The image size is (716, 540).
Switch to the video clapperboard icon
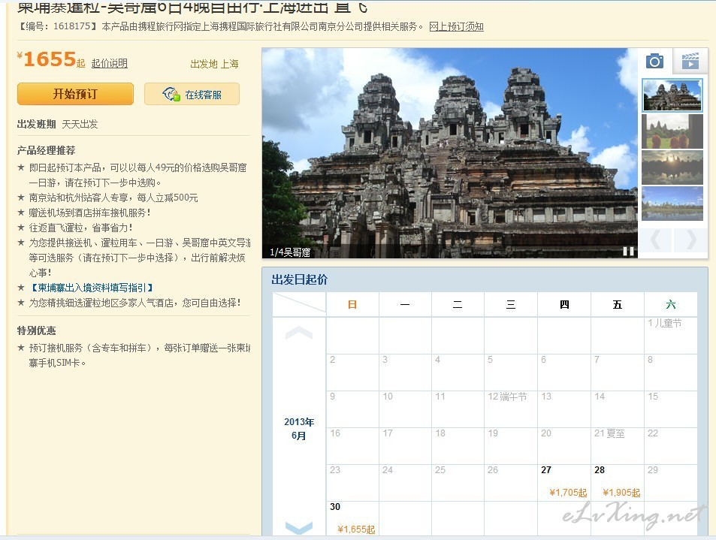click(x=690, y=61)
